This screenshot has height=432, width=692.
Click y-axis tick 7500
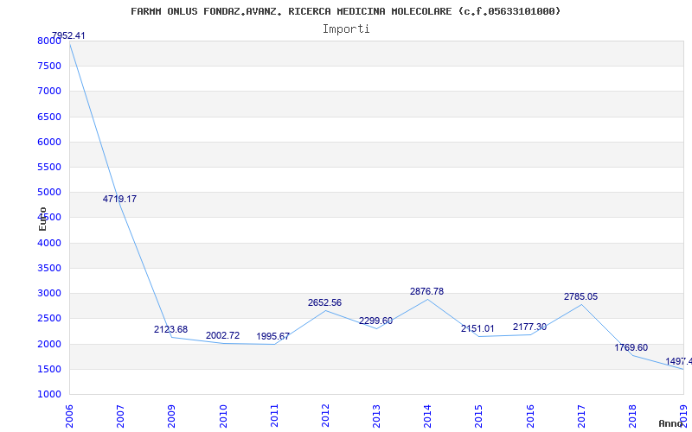coord(49,67)
